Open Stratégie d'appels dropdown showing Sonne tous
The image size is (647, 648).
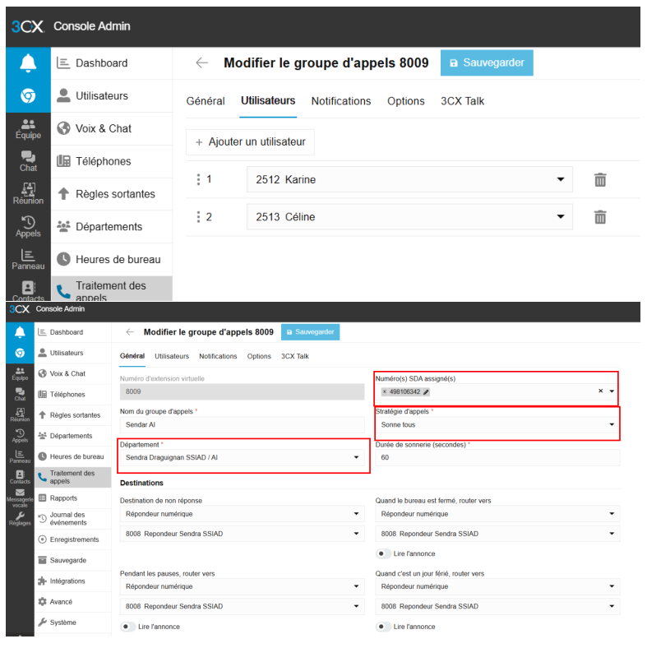click(497, 425)
